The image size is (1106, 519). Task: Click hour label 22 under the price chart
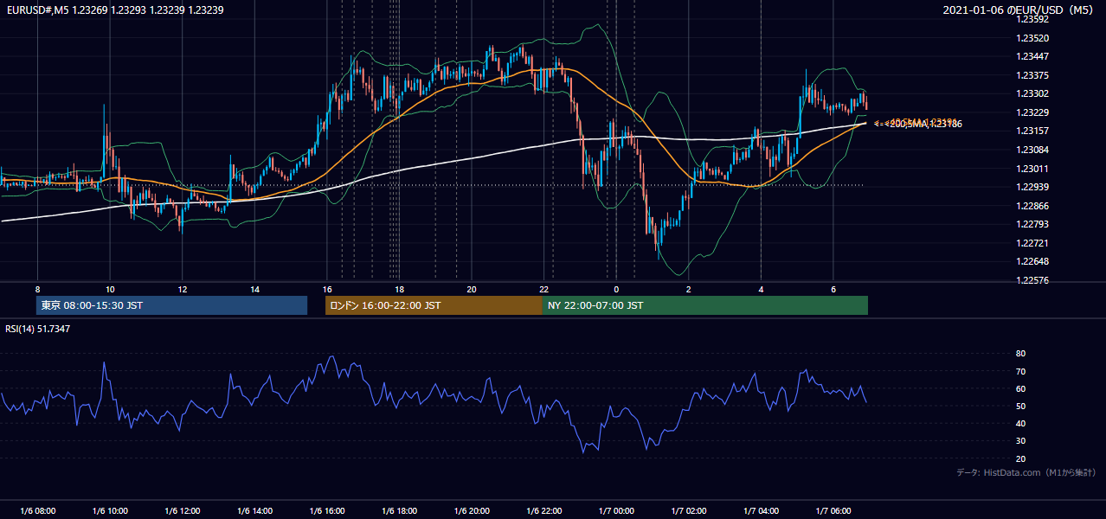(543, 289)
